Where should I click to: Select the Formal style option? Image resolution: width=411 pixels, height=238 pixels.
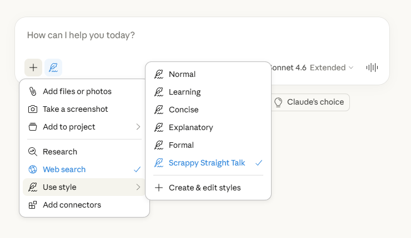[x=181, y=145]
